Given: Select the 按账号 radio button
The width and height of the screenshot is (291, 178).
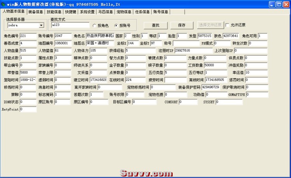Looking at the screenshot, I should coord(116,26).
